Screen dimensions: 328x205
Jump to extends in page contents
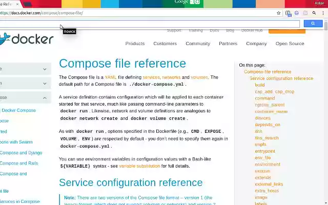(263, 177)
